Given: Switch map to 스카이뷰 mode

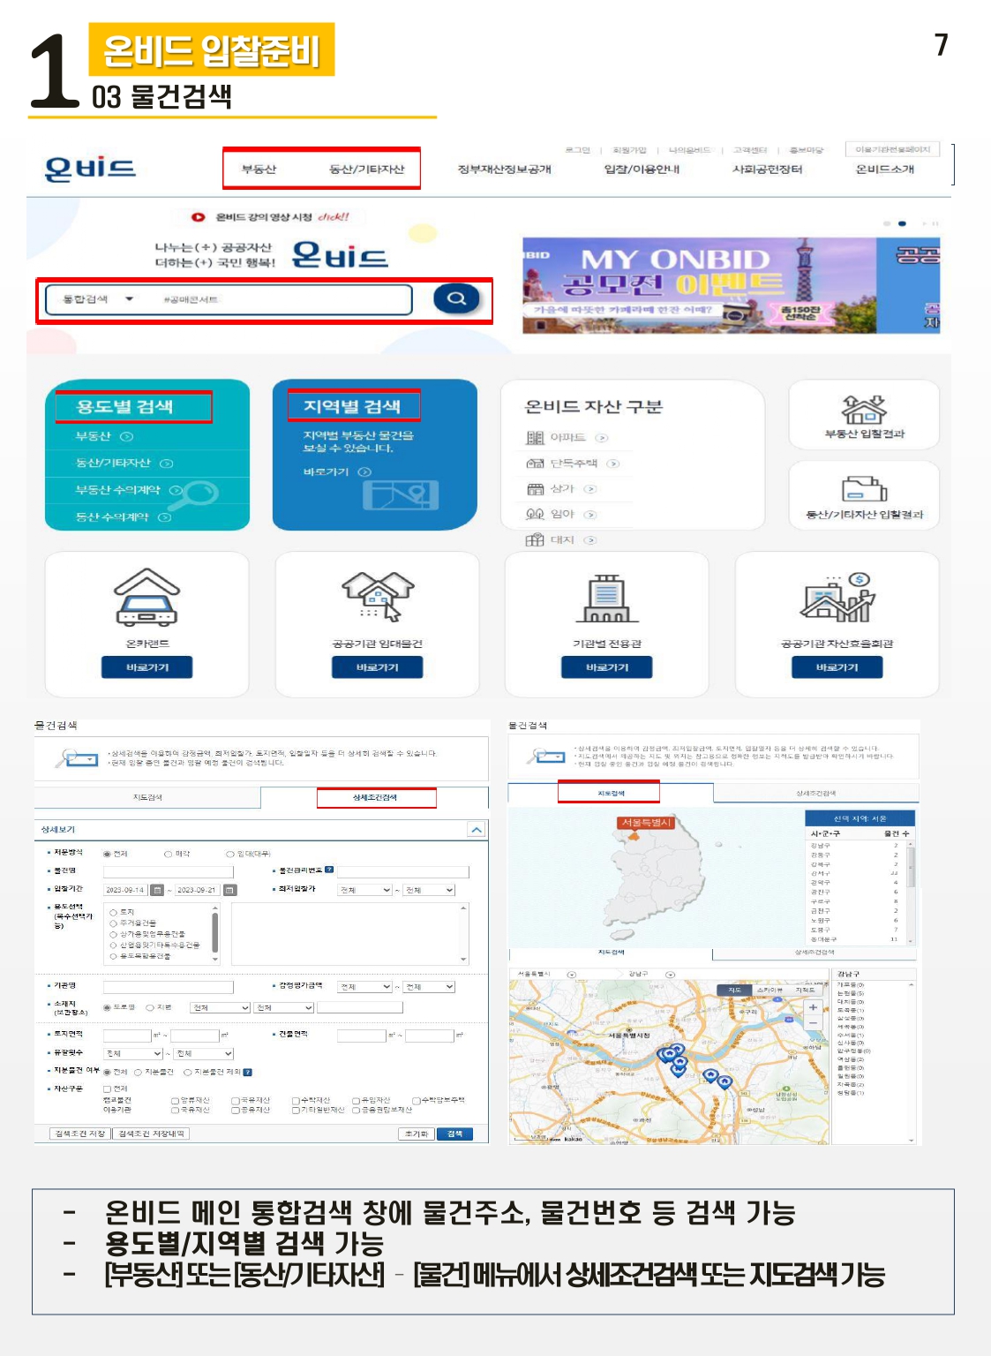Looking at the screenshot, I should coord(770,990).
